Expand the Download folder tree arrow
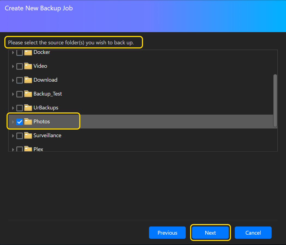286x245 pixels. tap(13, 80)
